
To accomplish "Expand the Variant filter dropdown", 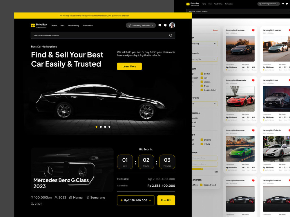I will (205, 104).
